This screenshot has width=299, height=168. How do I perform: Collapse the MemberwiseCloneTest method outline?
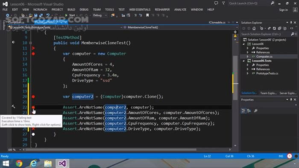tap(30, 43)
